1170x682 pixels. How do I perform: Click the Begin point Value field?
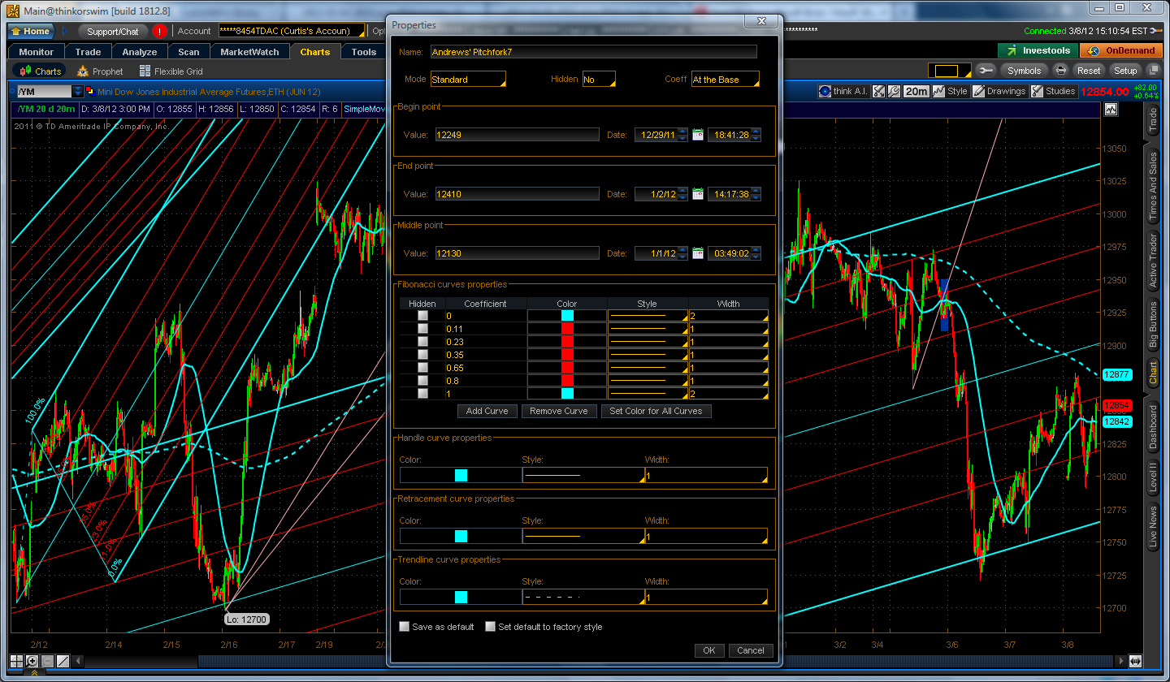(x=517, y=135)
